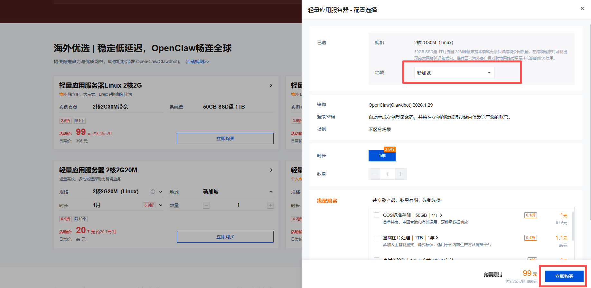Click the arrow icon on the Linux 2核2G card

coord(271,85)
